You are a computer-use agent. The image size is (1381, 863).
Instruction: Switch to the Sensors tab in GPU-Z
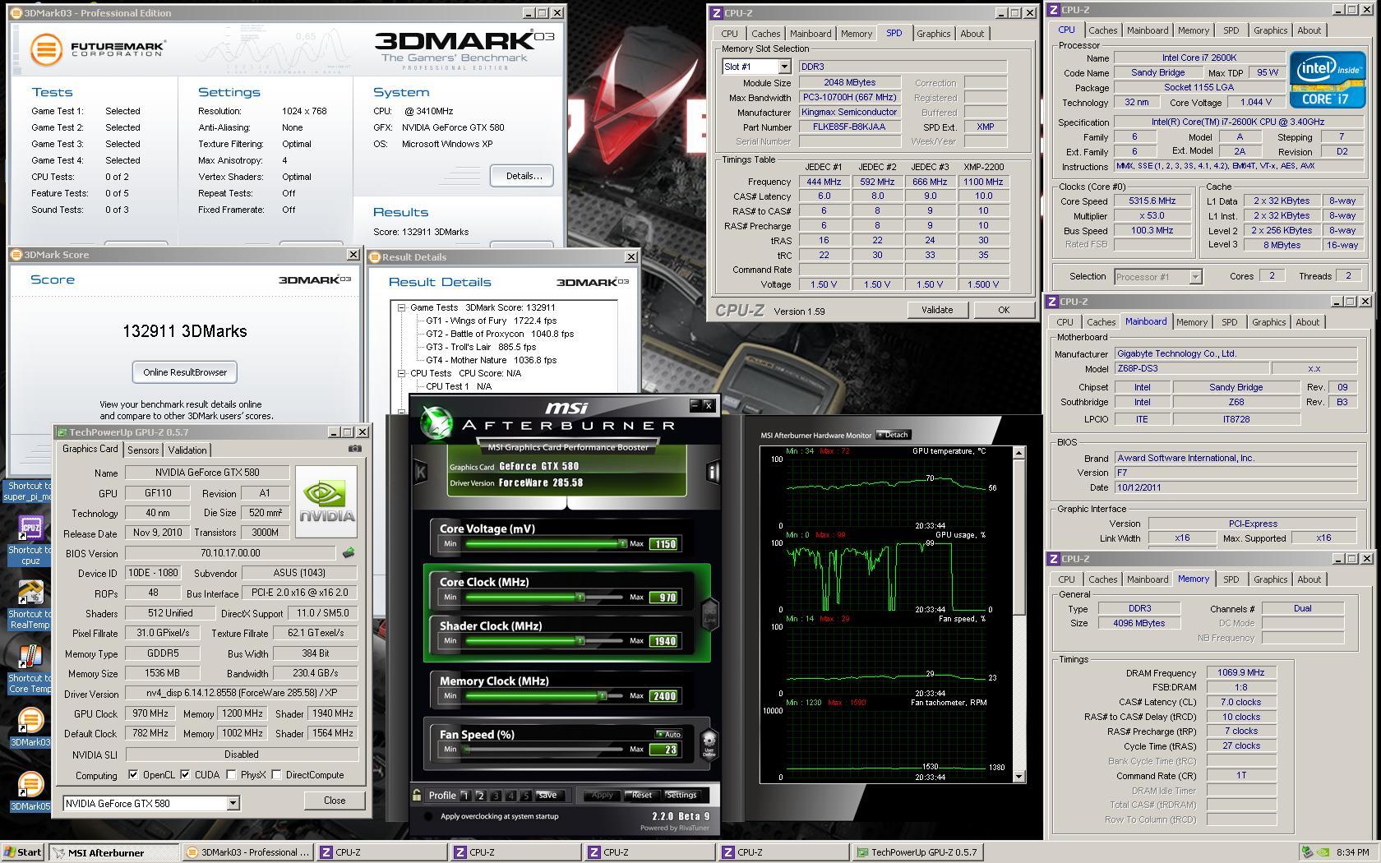click(x=143, y=450)
